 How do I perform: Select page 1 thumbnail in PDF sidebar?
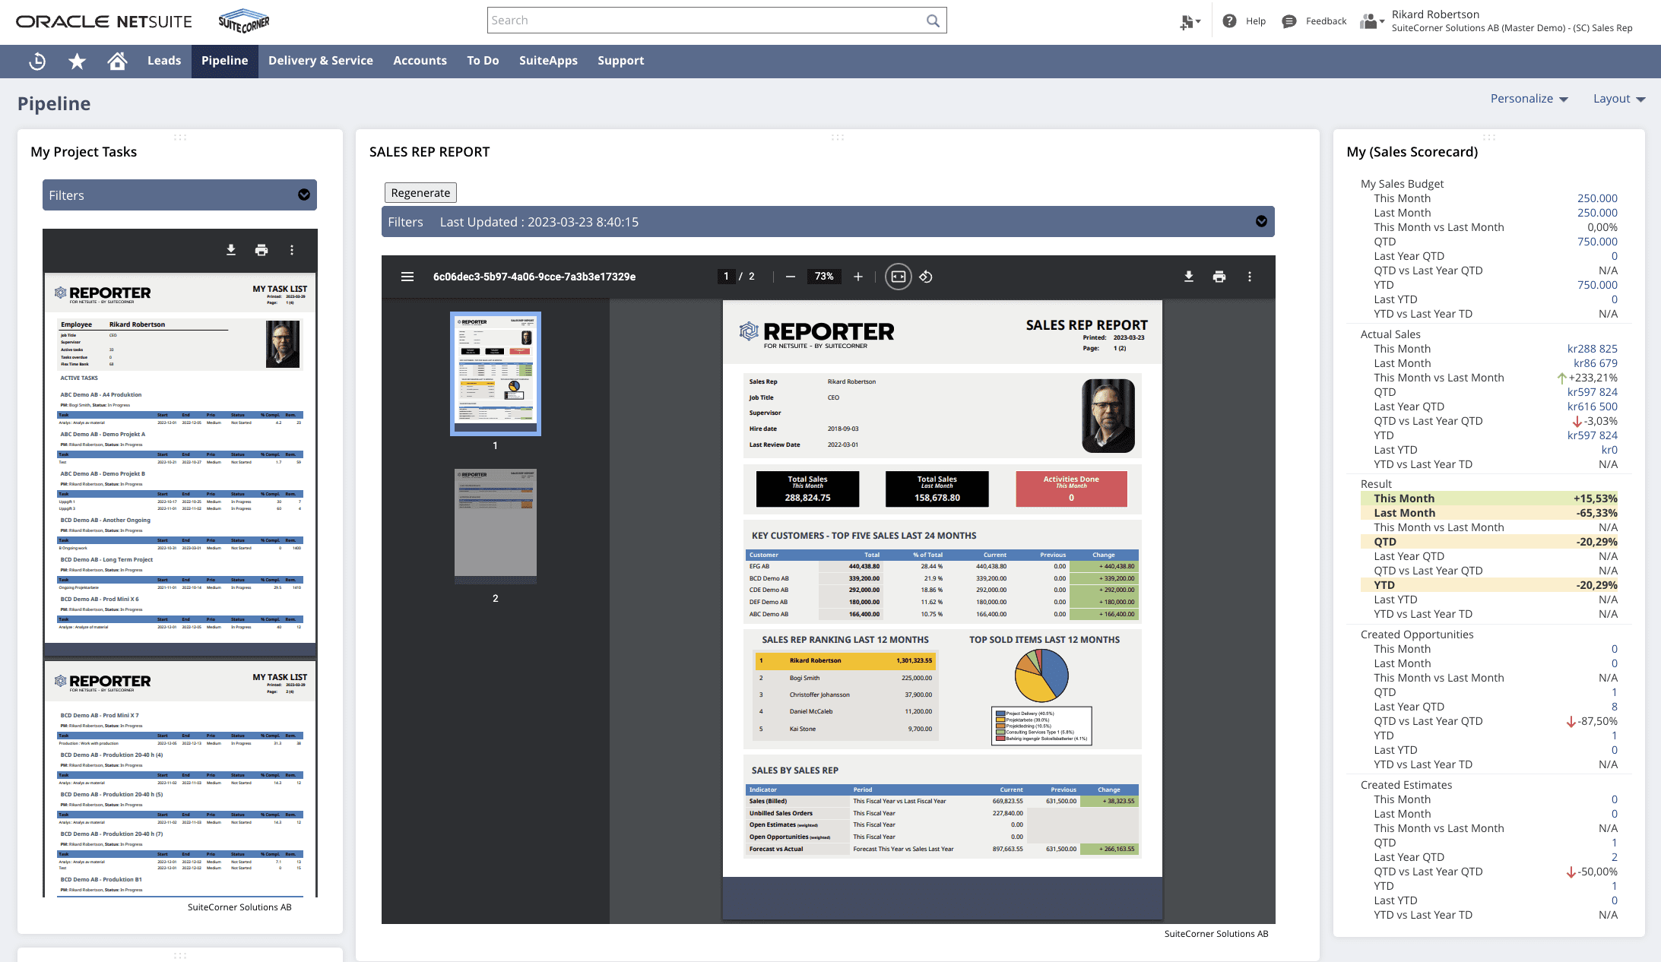496,373
